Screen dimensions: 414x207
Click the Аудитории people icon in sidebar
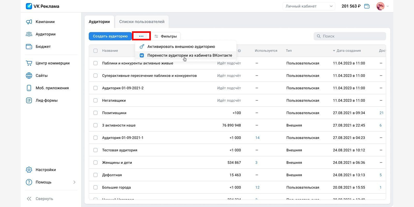pyautogui.click(x=29, y=34)
